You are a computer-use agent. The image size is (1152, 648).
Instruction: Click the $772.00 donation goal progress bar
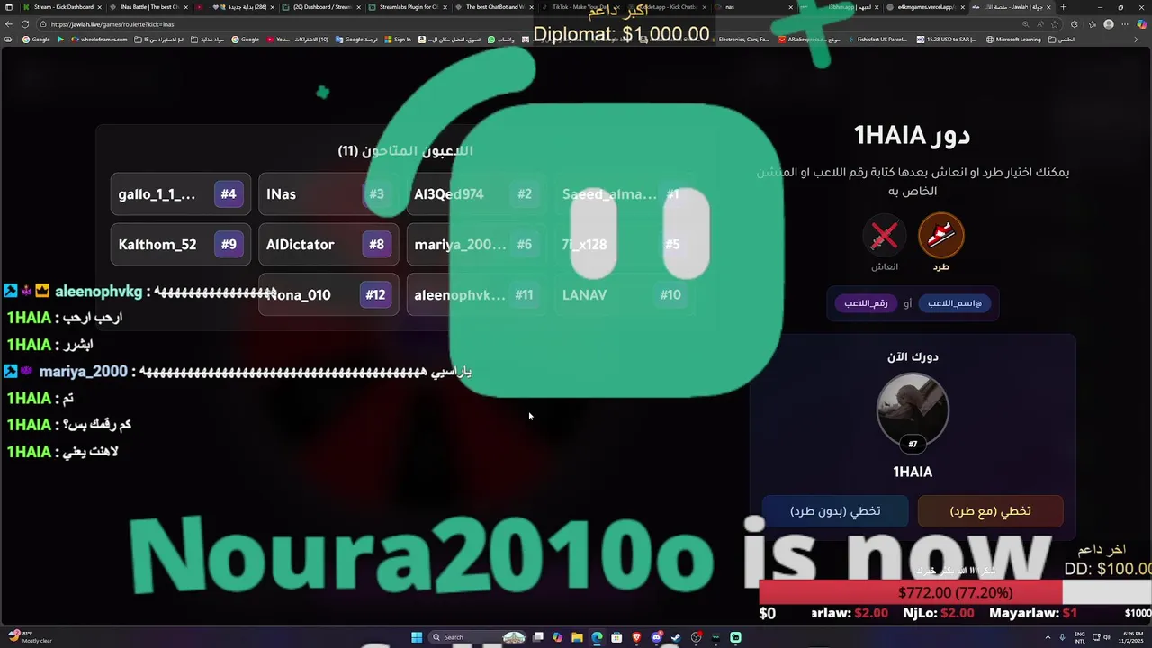click(x=955, y=593)
